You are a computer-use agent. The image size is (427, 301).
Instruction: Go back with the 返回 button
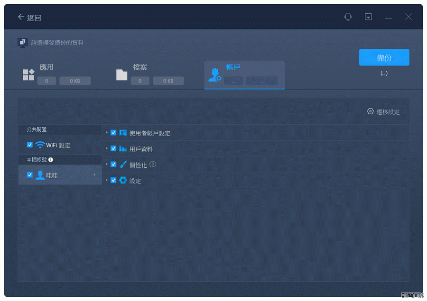click(x=29, y=18)
